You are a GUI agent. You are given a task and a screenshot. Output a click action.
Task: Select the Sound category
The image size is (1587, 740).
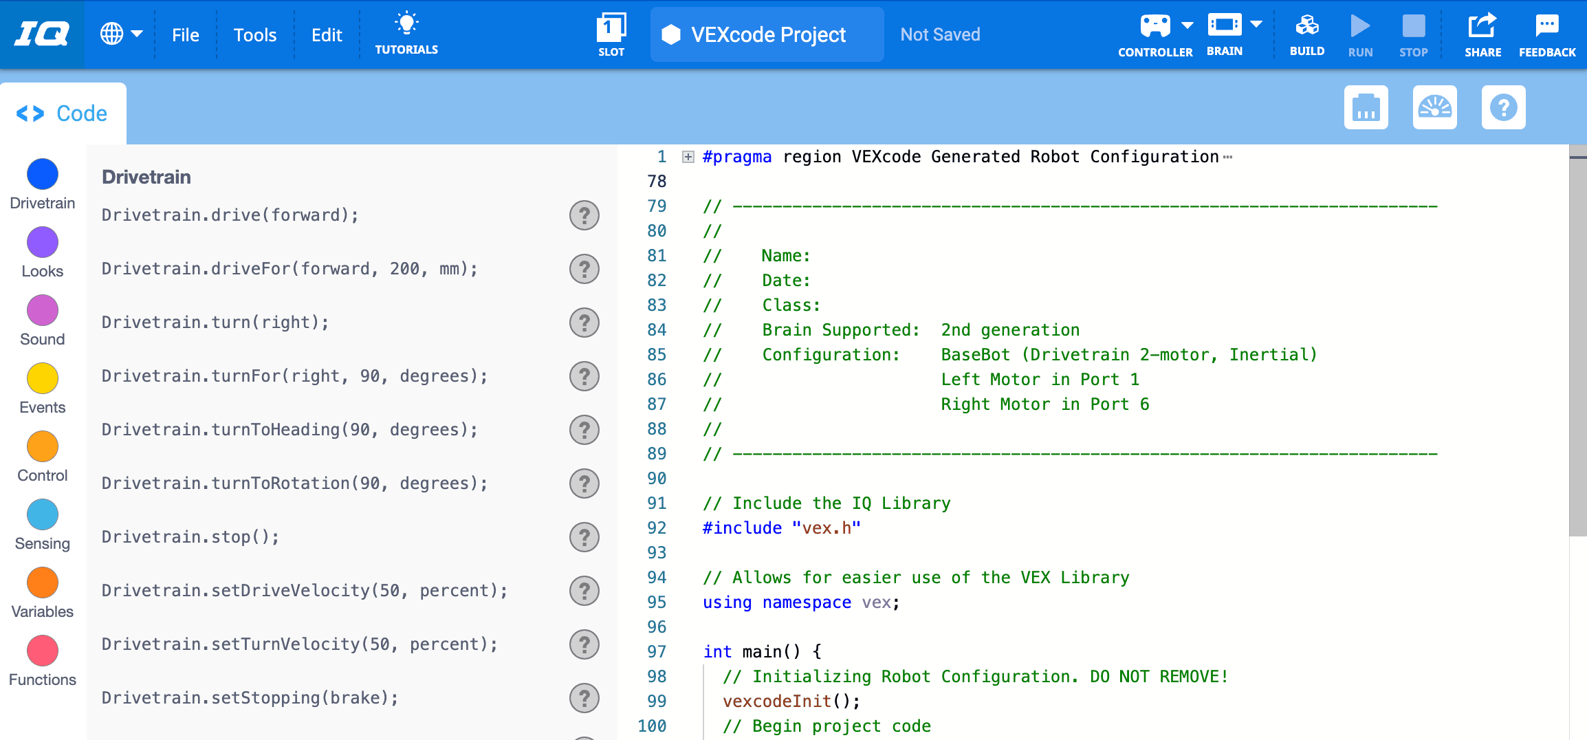point(42,310)
